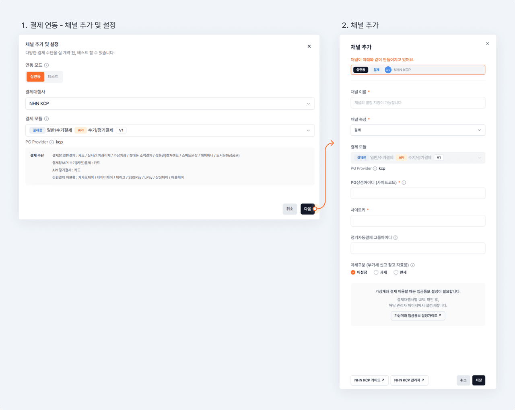This screenshot has width=515, height=410.
Task: Click info icon next to PG Provider in left dialog
Action: 51,142
